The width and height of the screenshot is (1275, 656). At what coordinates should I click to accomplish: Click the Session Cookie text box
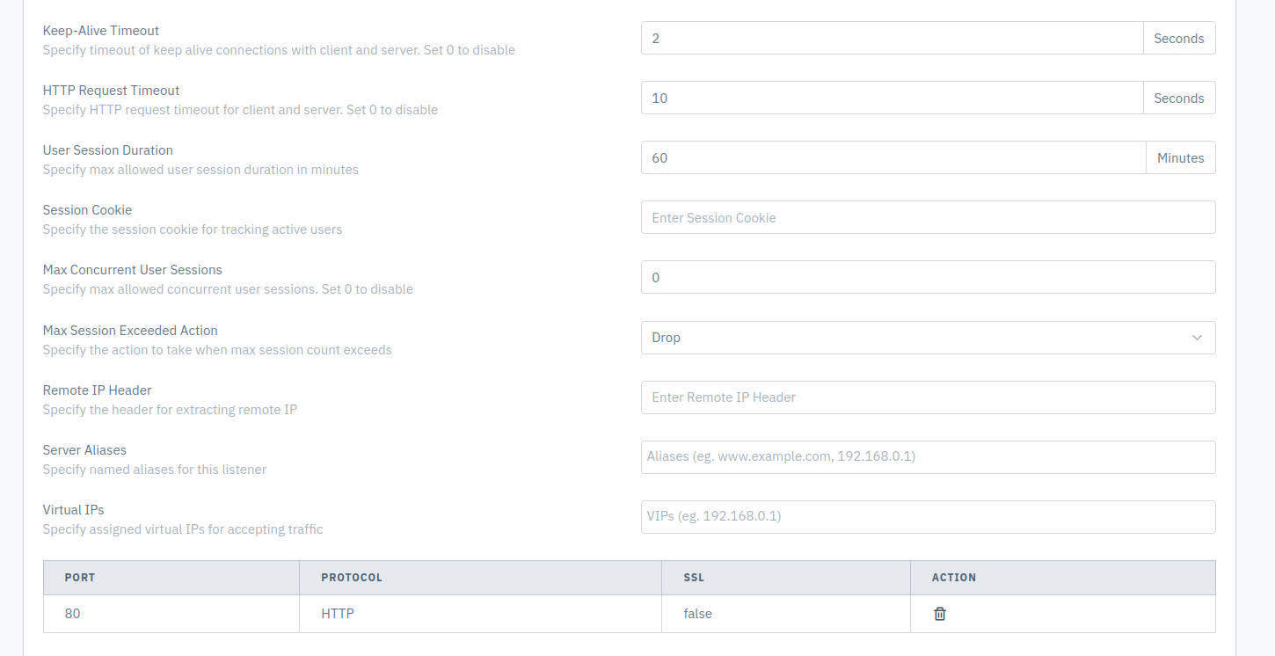click(x=928, y=218)
